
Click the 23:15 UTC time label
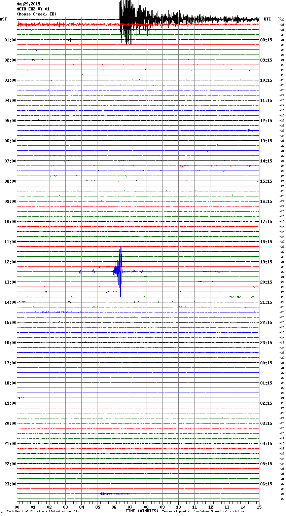[266, 343]
